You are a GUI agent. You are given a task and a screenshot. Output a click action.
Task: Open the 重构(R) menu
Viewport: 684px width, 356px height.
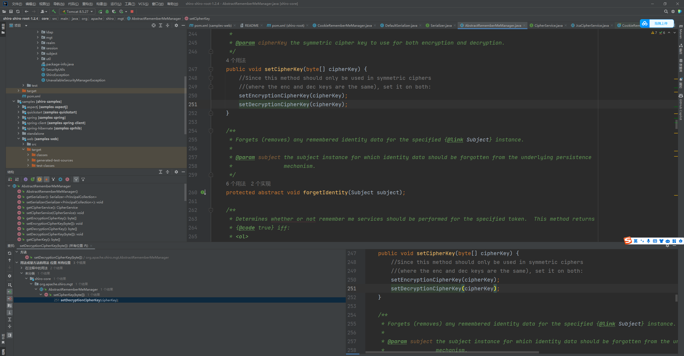pyautogui.click(x=87, y=4)
